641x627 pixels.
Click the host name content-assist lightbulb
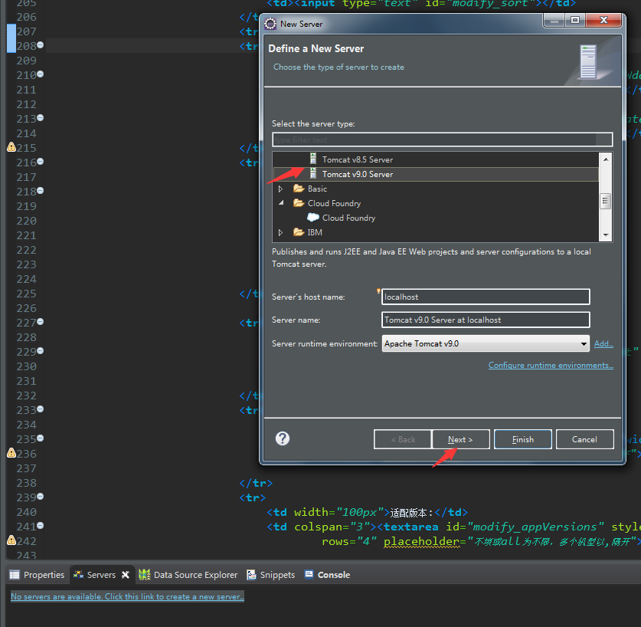(x=378, y=291)
